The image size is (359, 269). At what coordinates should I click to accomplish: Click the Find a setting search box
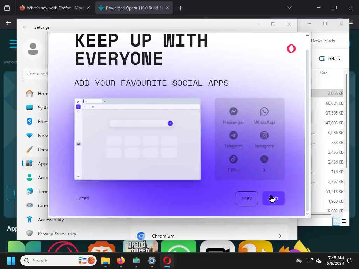coord(35,74)
